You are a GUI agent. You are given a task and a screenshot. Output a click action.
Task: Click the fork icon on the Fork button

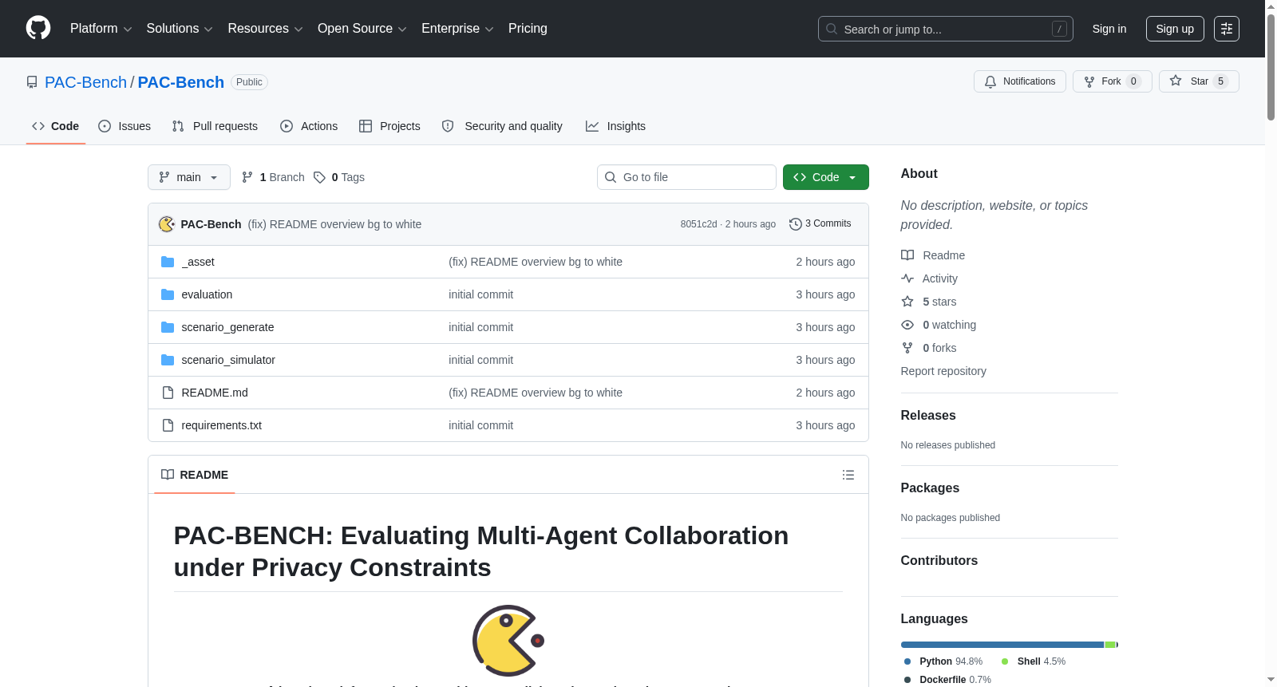[x=1089, y=81]
